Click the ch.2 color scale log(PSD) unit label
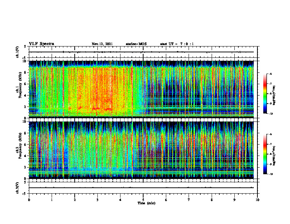The height and width of the screenshot is (224, 290). (x=274, y=156)
